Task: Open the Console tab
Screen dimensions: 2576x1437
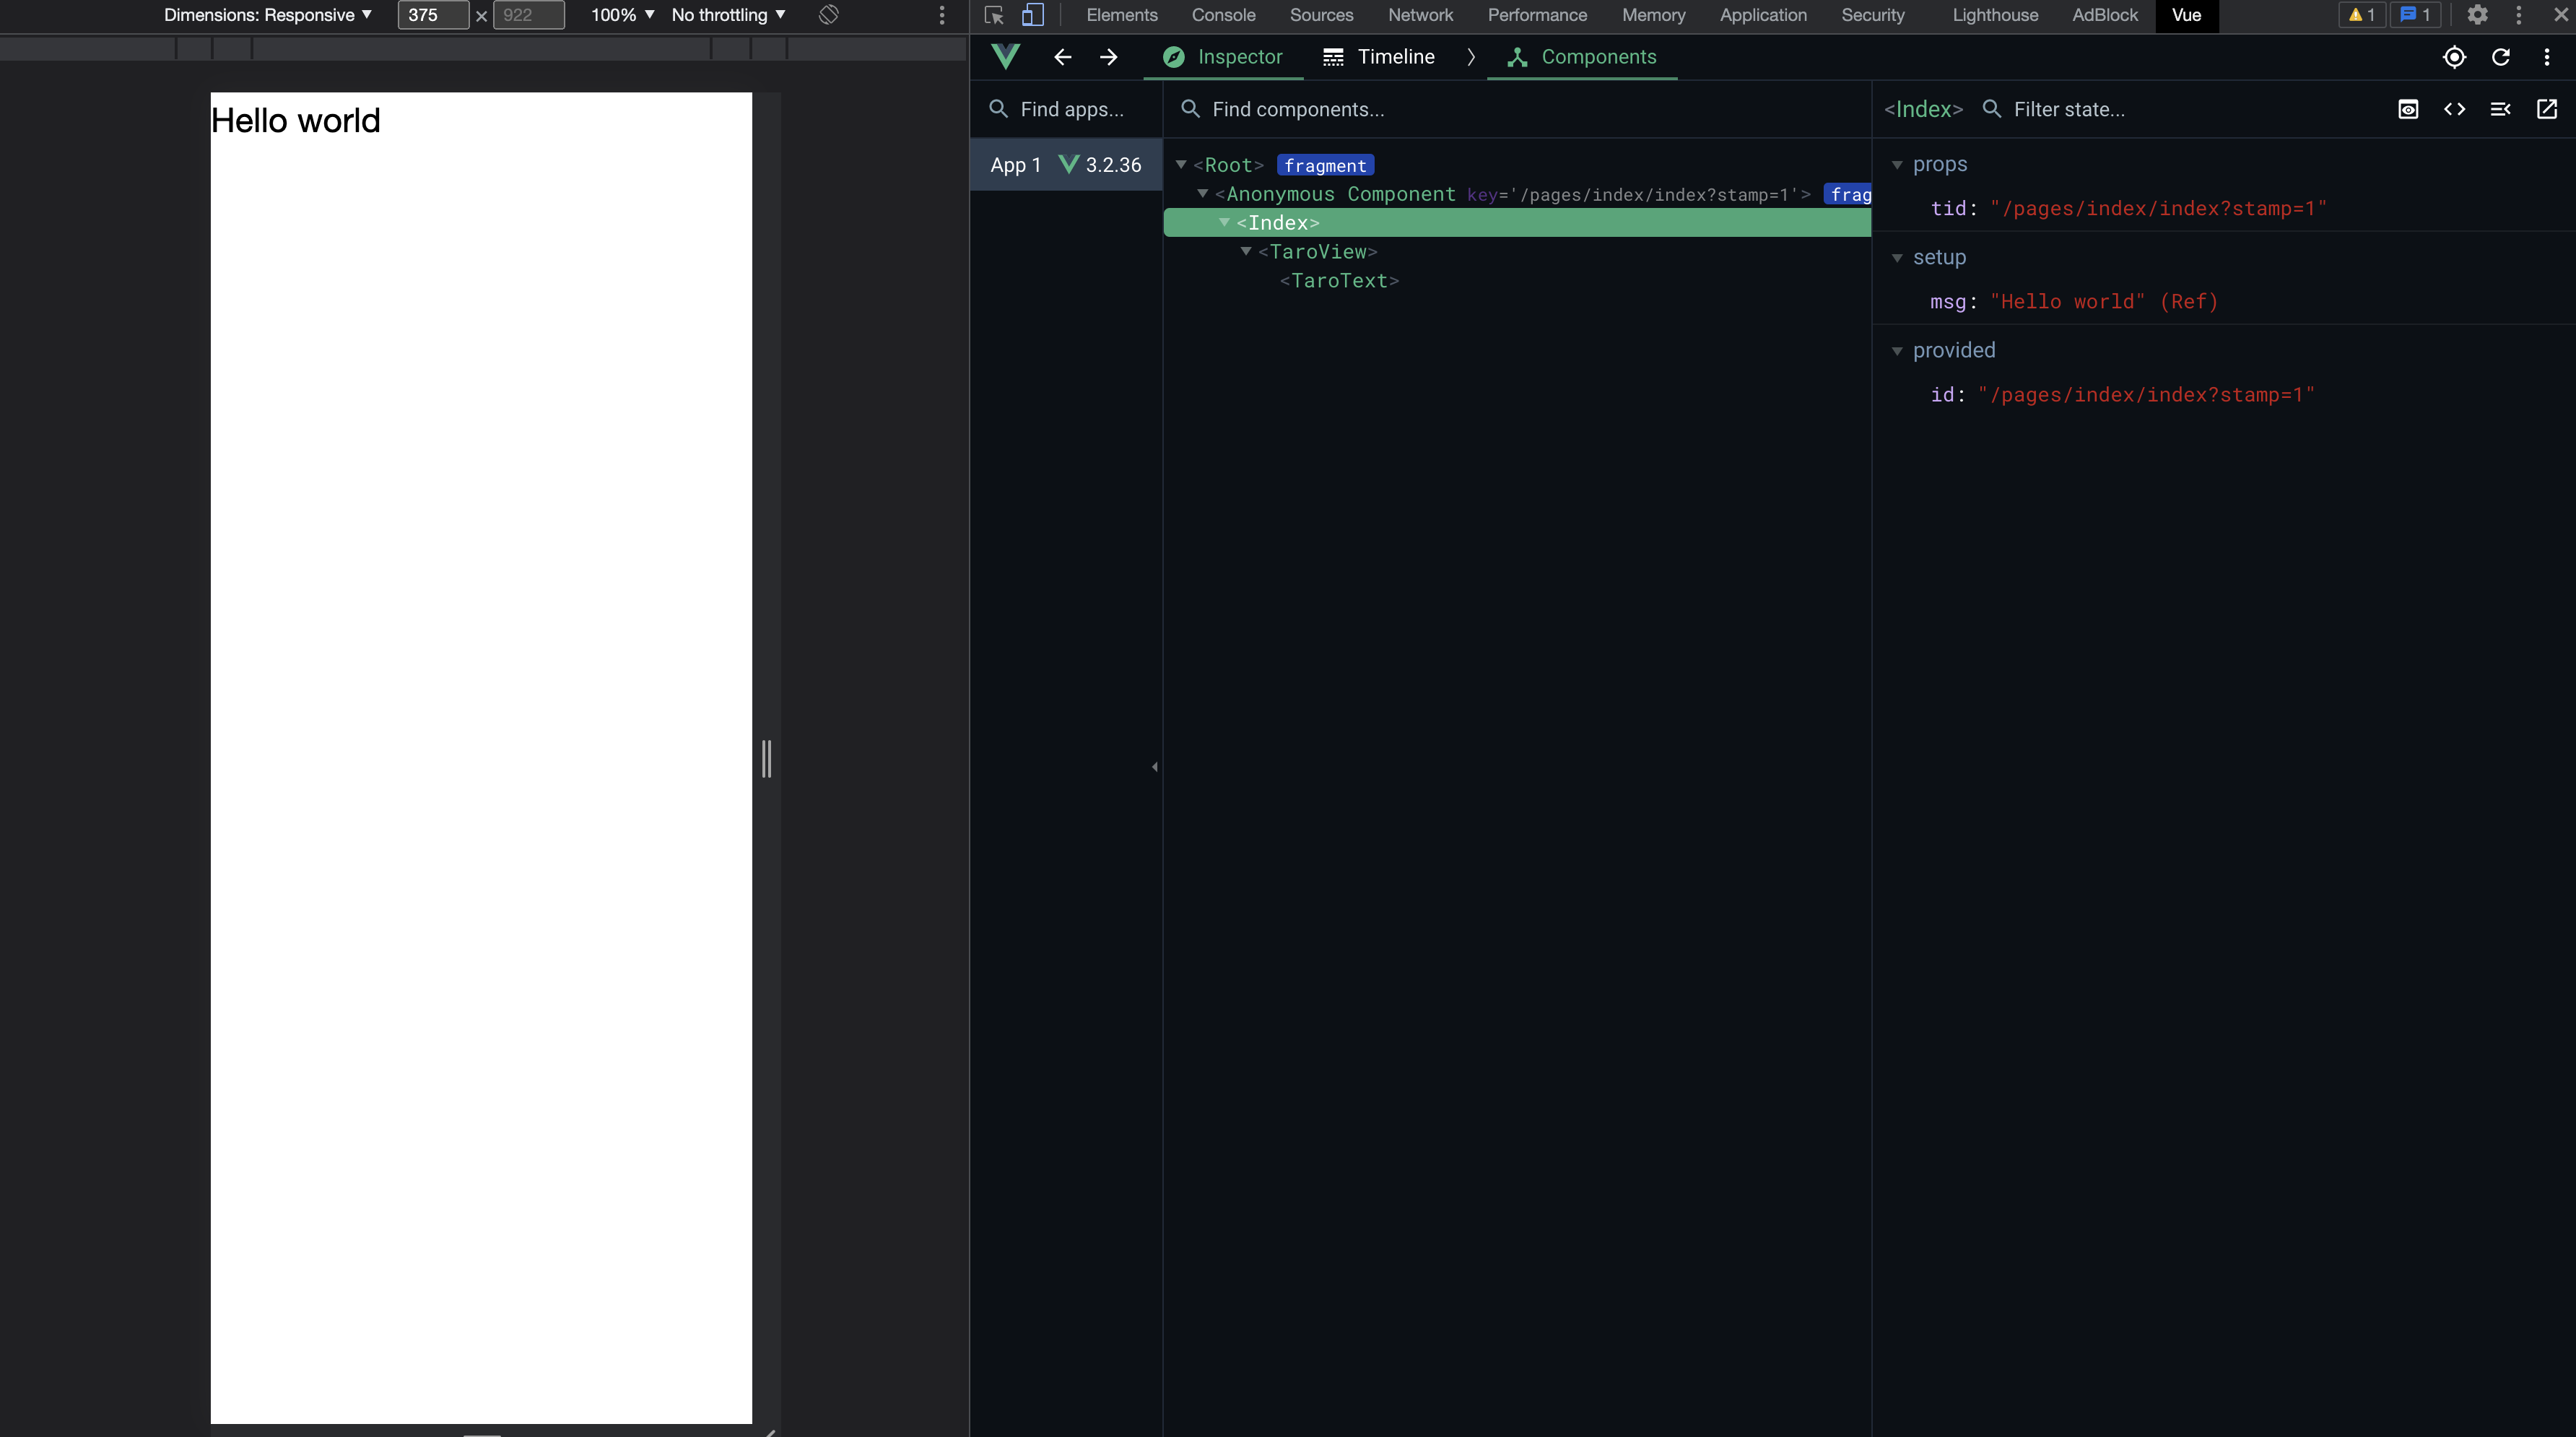Action: tap(1223, 15)
